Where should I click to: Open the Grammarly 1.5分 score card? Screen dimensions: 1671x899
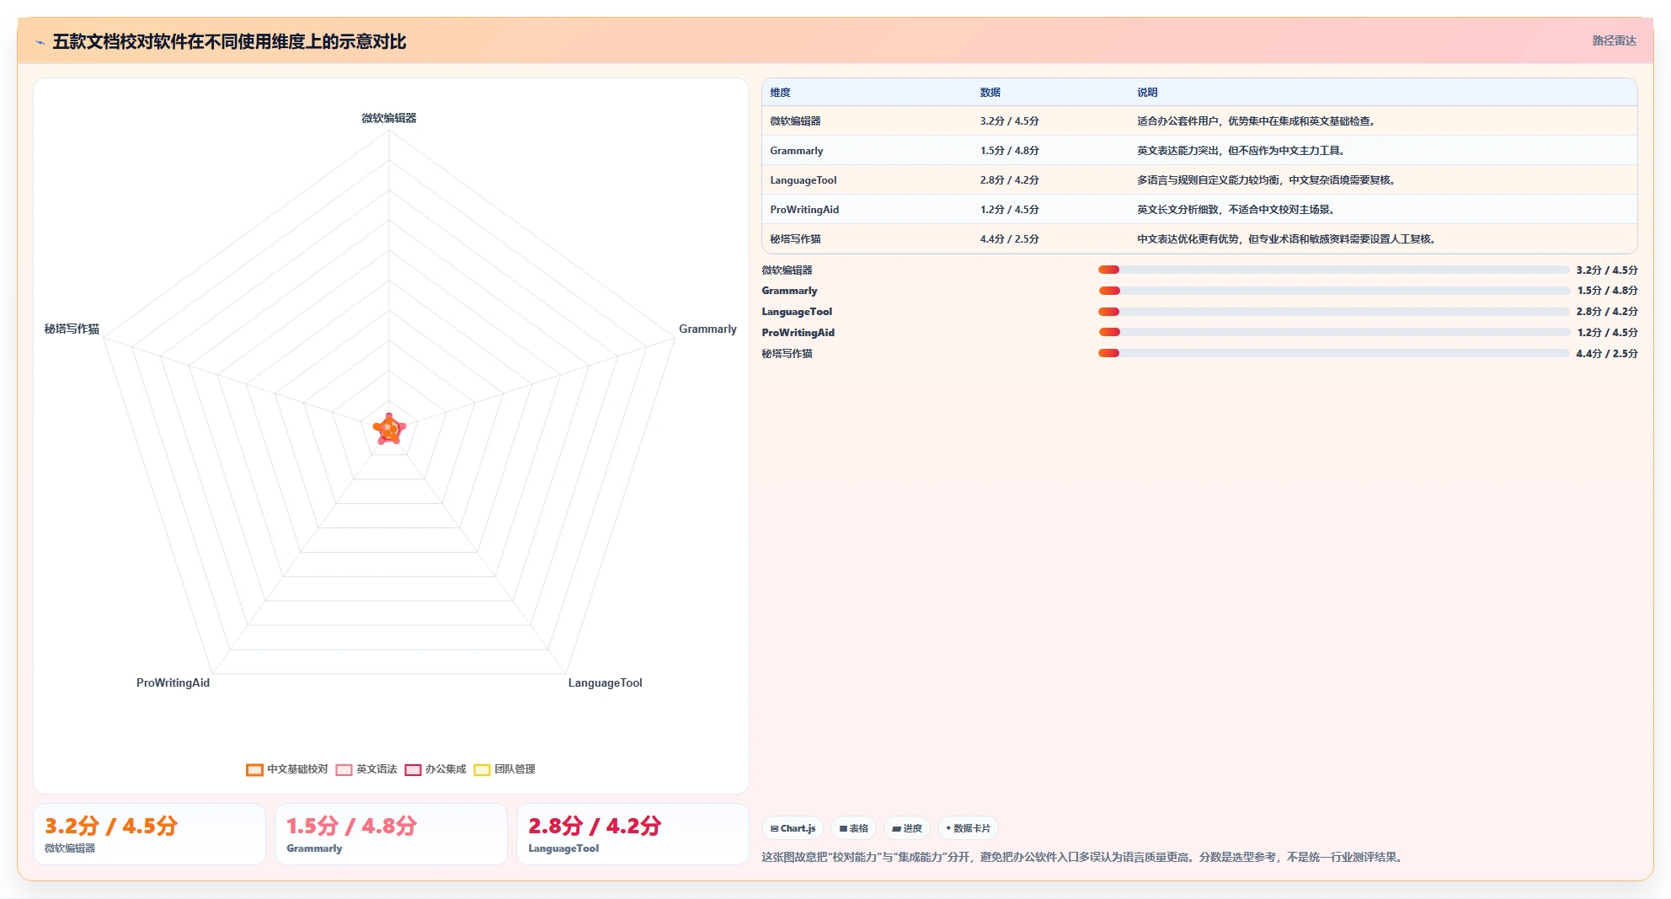coord(391,834)
